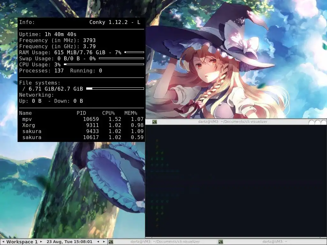327x245 pixels.
Task: Select the sakura row with PID 10617
Action: pyautogui.click(x=81, y=137)
